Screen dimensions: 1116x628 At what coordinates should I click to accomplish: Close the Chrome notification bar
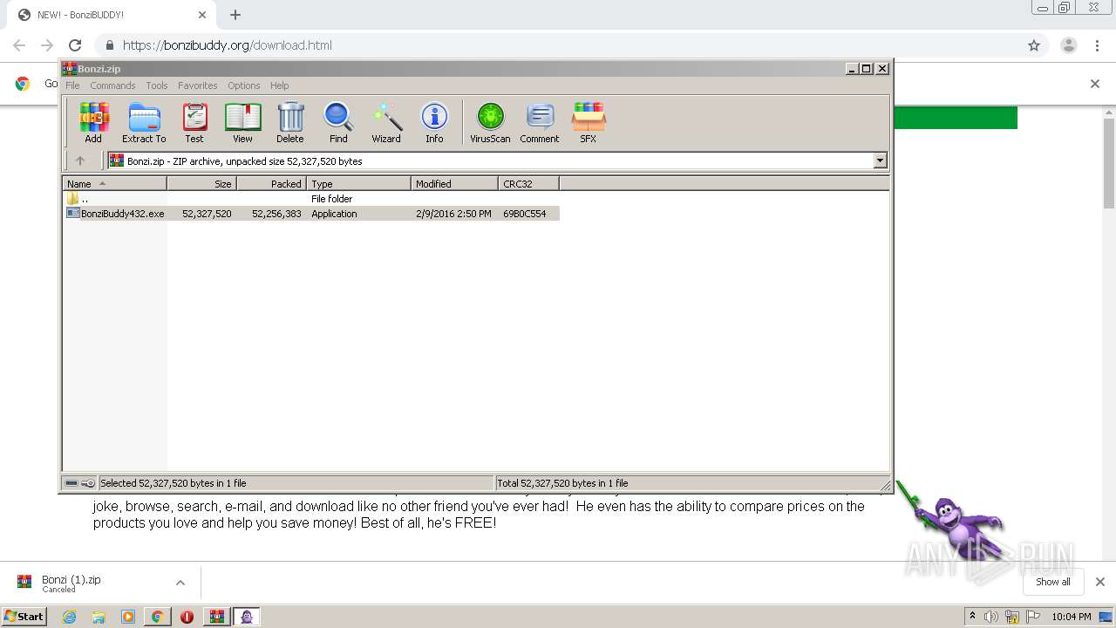click(x=1095, y=84)
